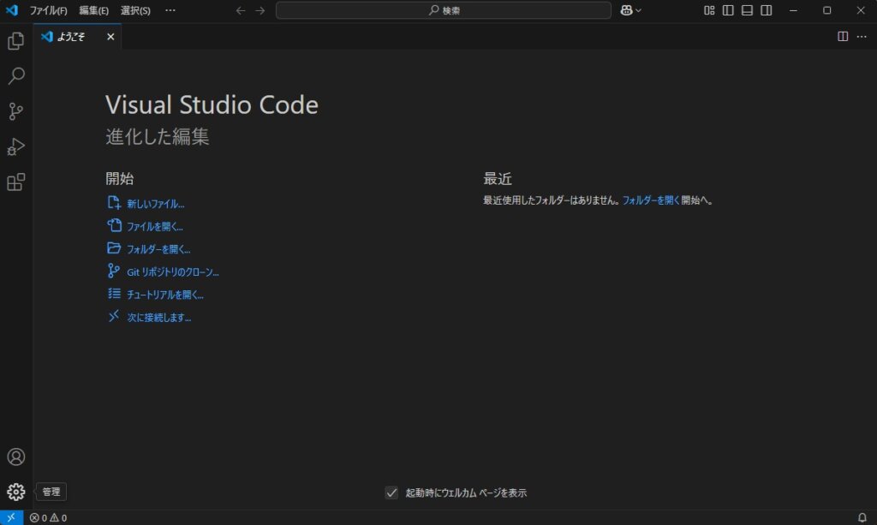Expand the hidden menus ellipsis in menu bar
Viewport: 877px width, 525px height.
pos(170,10)
